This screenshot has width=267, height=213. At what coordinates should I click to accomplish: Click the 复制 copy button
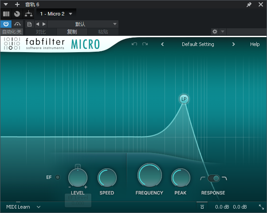72,32
